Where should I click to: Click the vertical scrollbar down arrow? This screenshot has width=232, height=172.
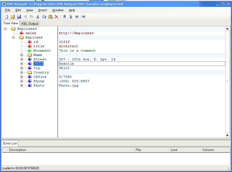pos(227,135)
